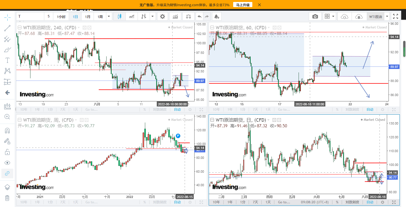Open settings gear in 60 chart legend
The image size is (406, 207).
(x=279, y=28)
